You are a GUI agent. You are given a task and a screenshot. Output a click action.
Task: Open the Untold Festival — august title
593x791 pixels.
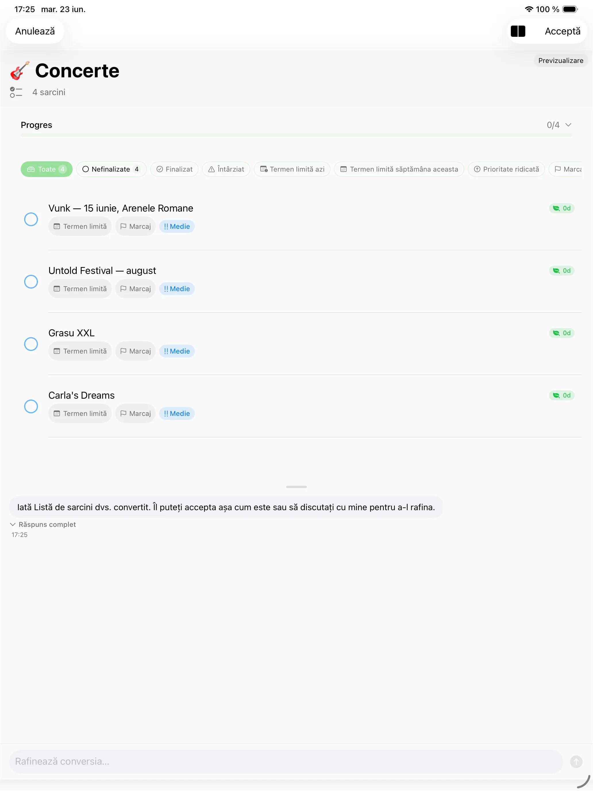click(102, 271)
